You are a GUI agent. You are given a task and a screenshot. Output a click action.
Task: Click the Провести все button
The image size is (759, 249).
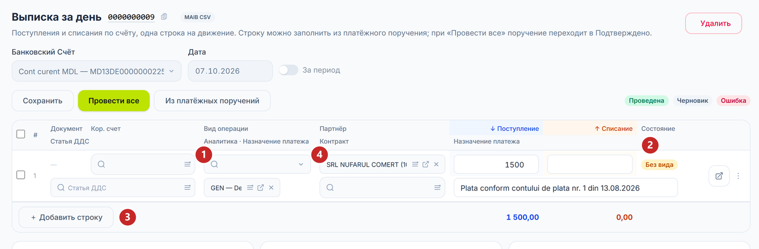pos(114,101)
